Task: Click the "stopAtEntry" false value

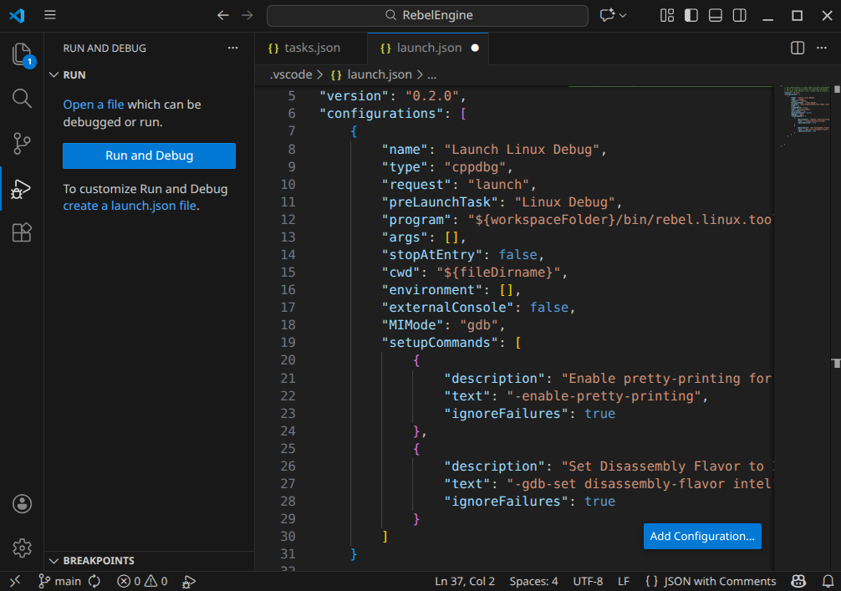Action: [x=518, y=255]
